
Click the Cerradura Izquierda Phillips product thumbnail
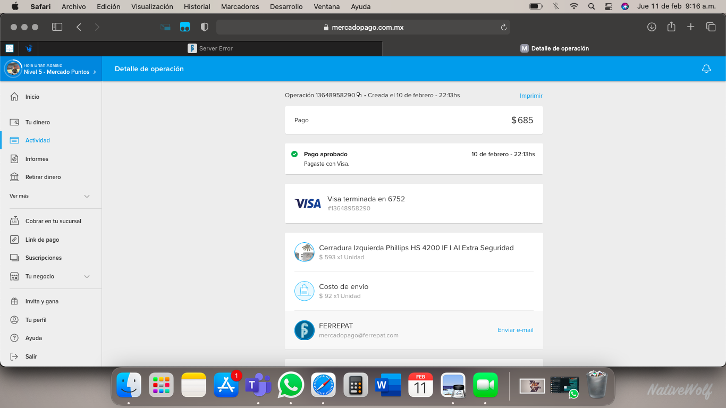pyautogui.click(x=305, y=252)
